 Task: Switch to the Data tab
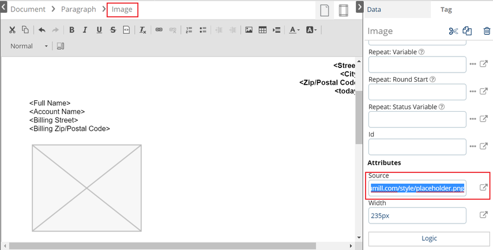[x=374, y=9]
